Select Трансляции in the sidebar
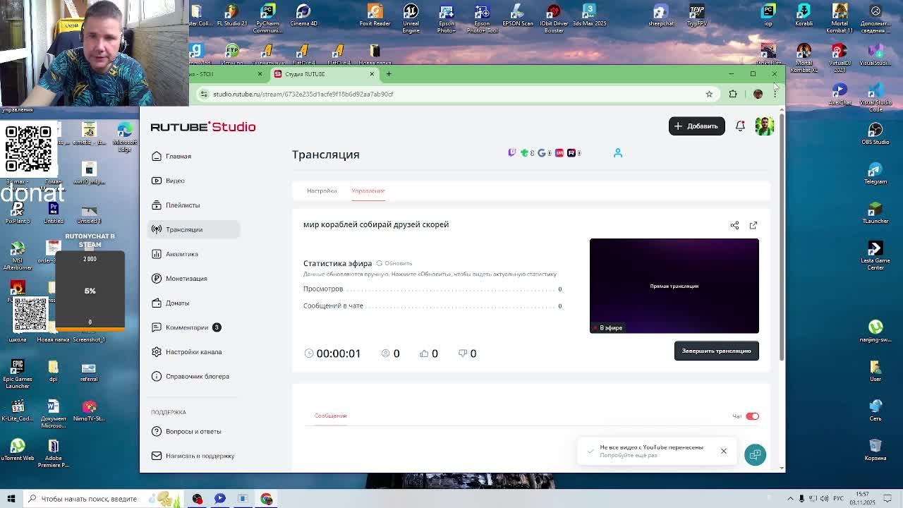The height and width of the screenshot is (508, 903). coord(194,229)
